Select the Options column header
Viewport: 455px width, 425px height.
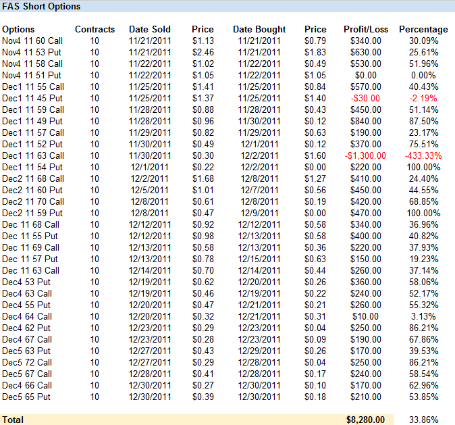[x=18, y=29]
